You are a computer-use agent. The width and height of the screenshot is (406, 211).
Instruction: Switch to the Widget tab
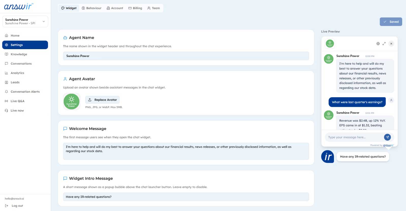(x=69, y=8)
